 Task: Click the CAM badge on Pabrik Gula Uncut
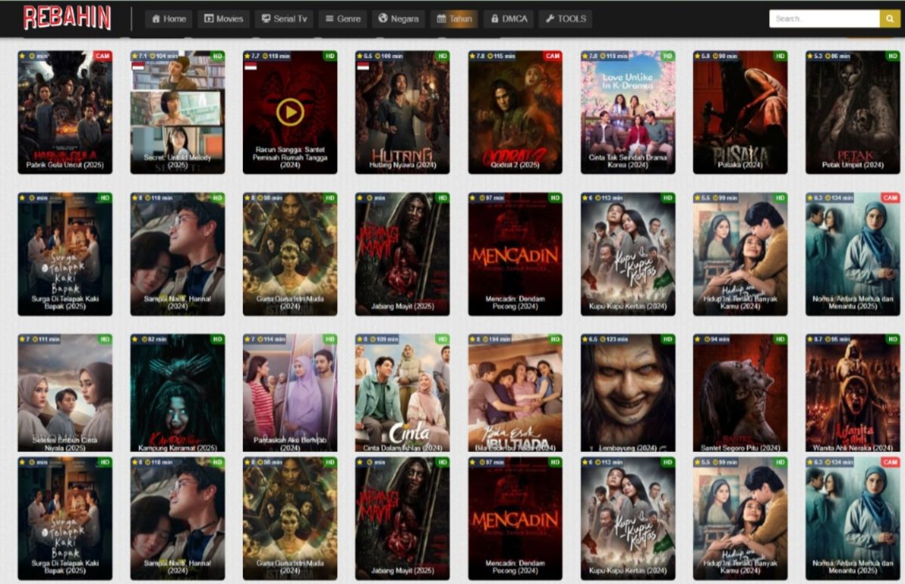tap(103, 56)
